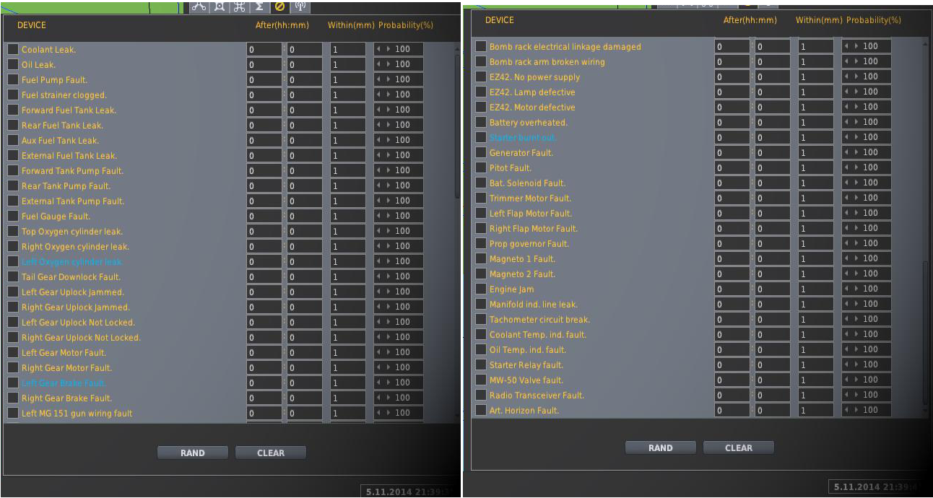Check the Fuel Gauge Fault box
The height and width of the screenshot is (498, 933).
point(13,216)
